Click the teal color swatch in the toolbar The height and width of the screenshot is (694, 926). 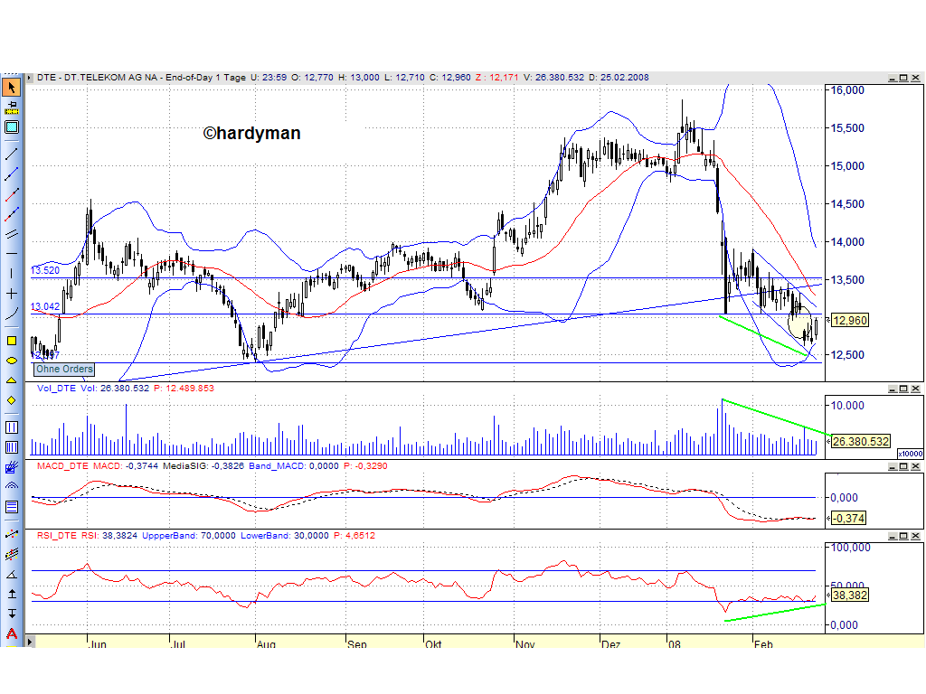(x=13, y=127)
